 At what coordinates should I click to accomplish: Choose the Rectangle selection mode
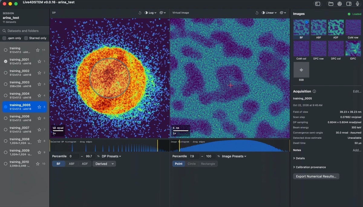coord(208,164)
